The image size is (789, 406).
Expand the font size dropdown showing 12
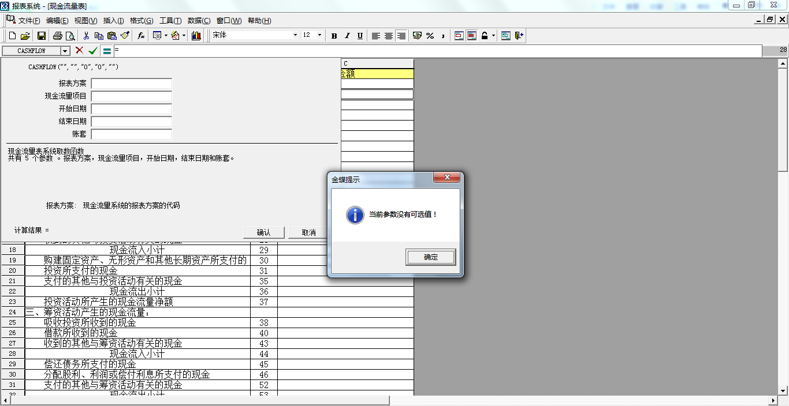click(x=319, y=35)
